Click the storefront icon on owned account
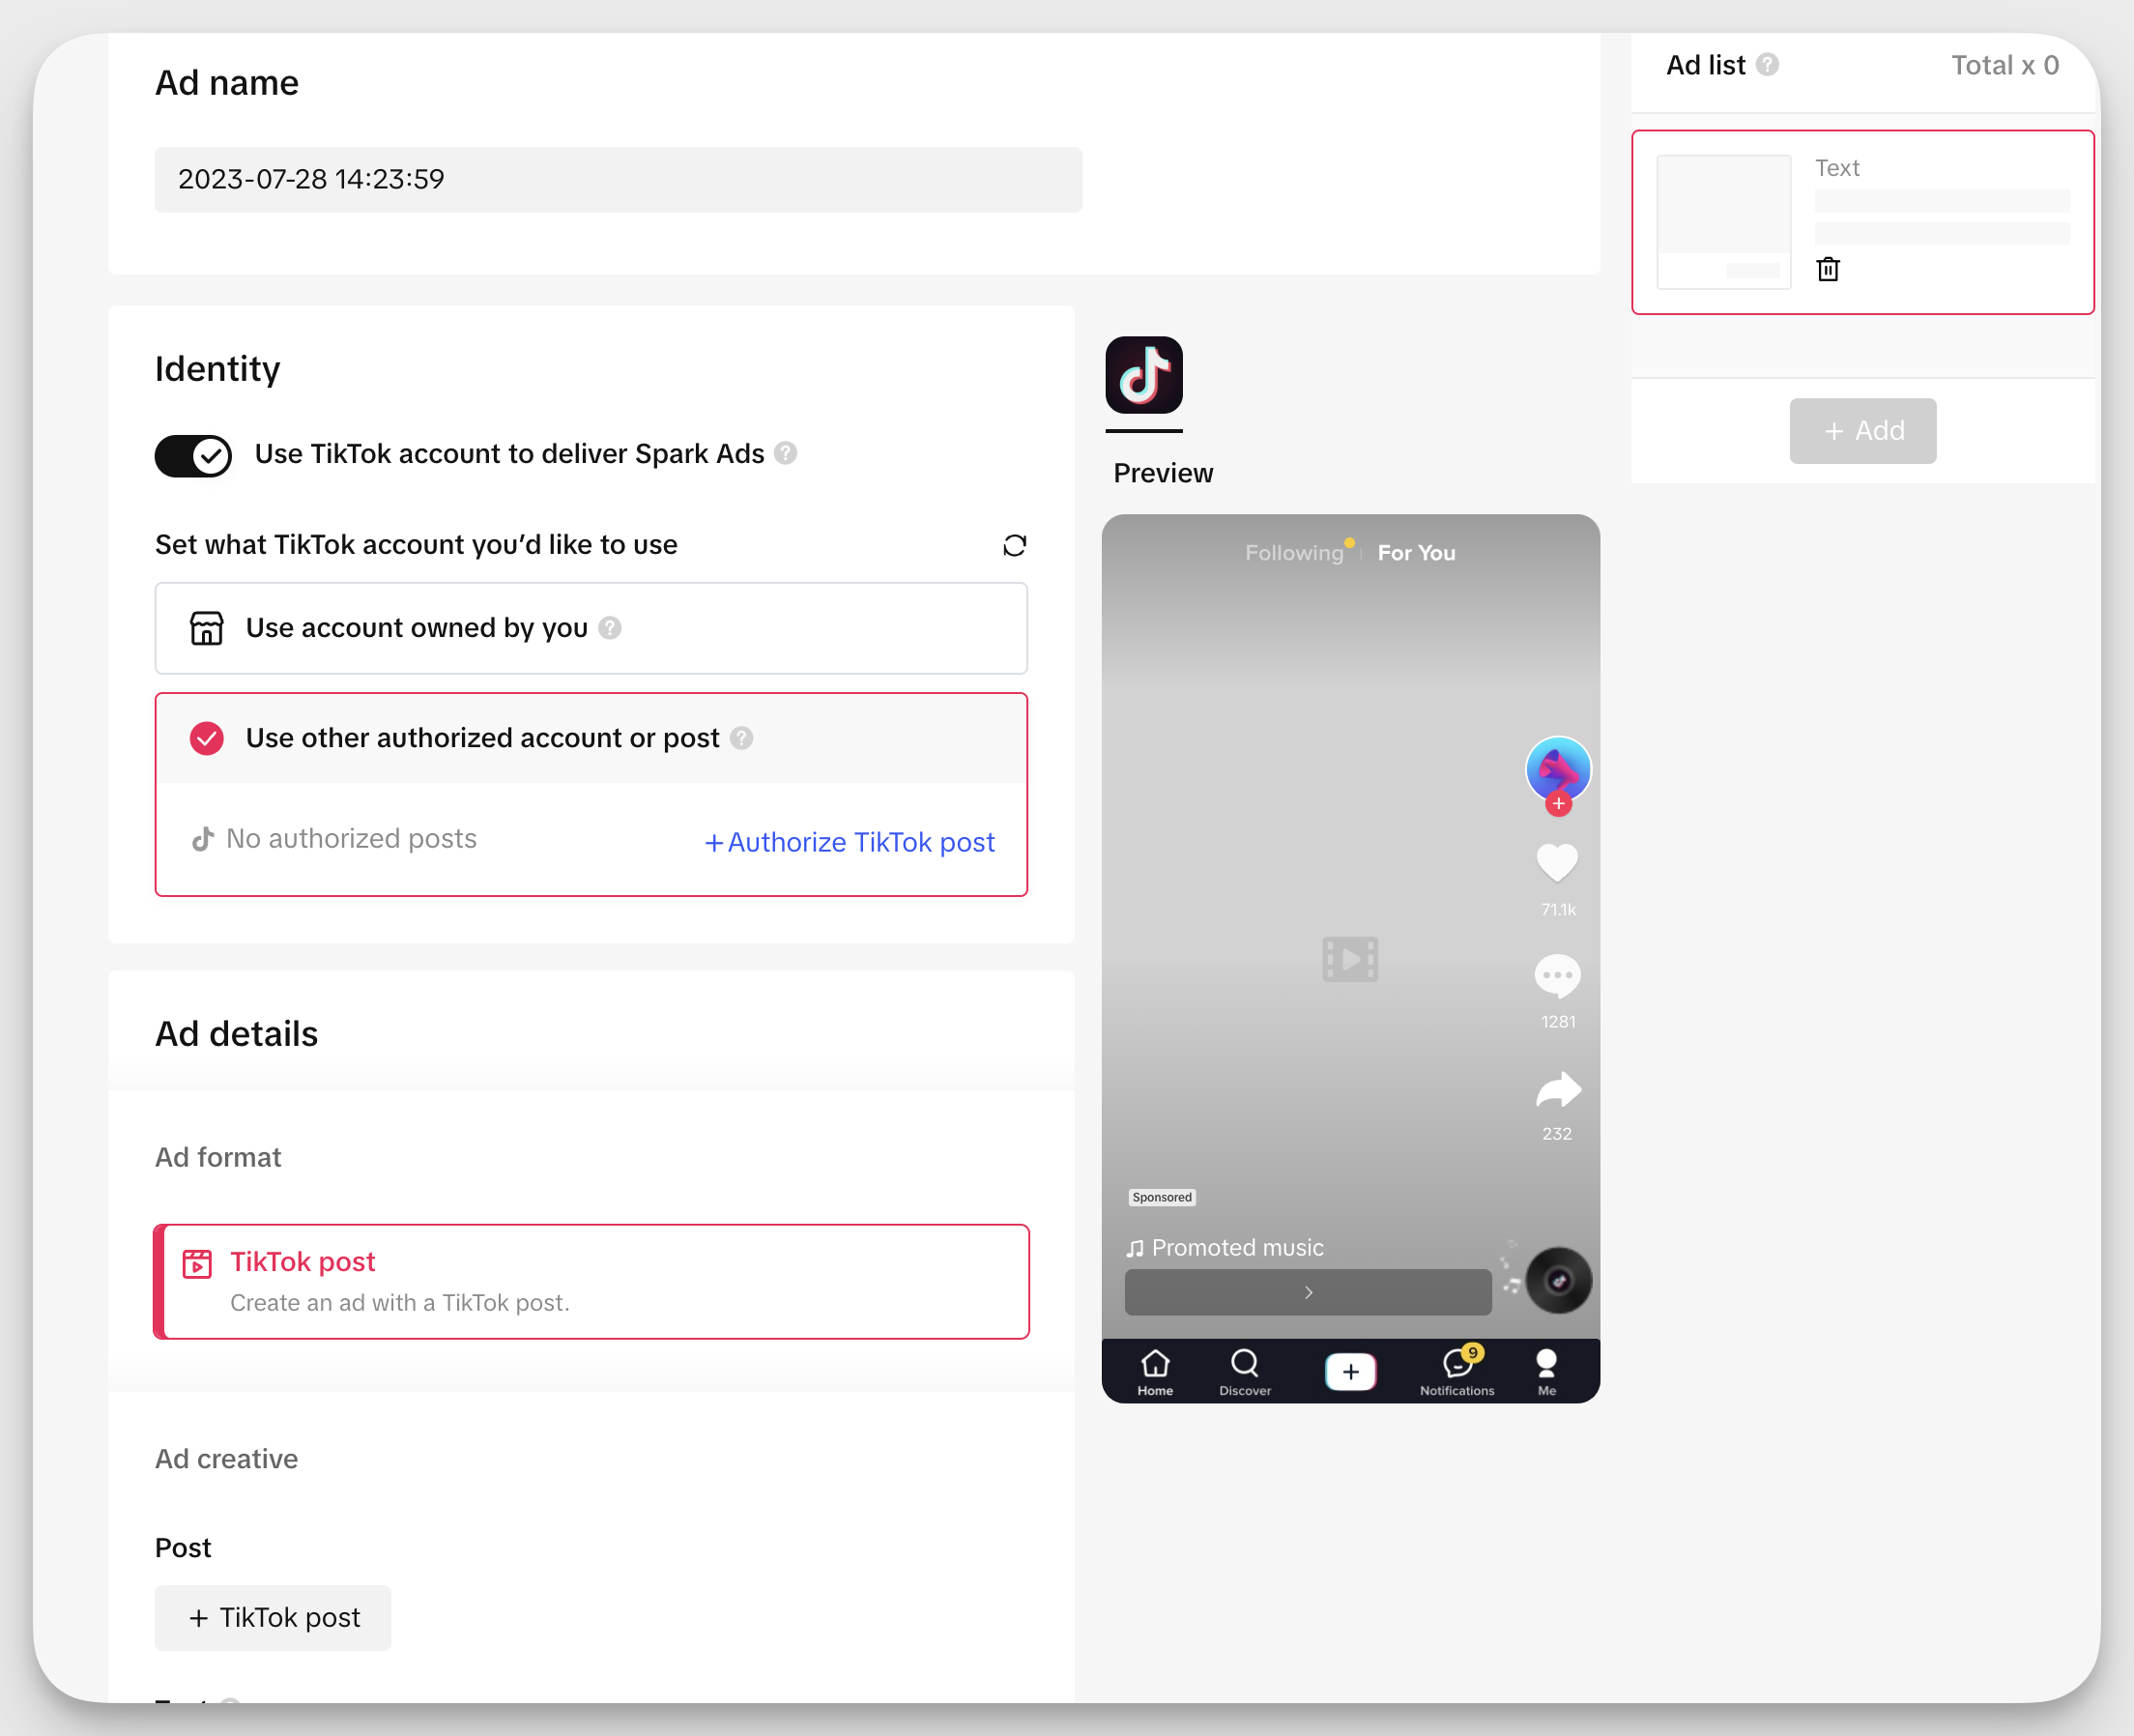The image size is (2134, 1736). [x=207, y=628]
